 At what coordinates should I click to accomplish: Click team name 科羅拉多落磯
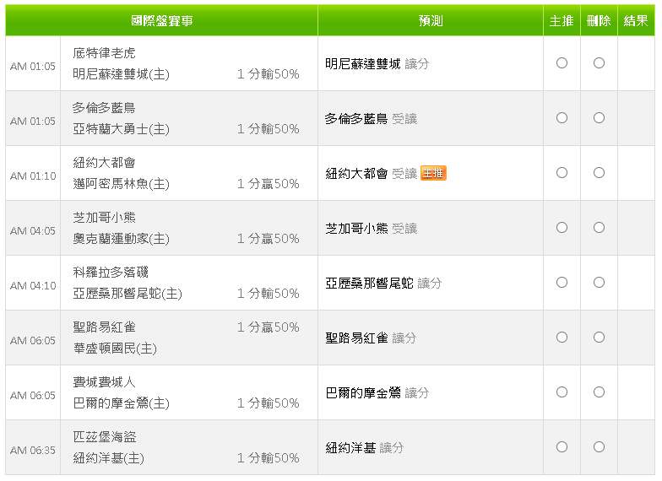click(111, 272)
